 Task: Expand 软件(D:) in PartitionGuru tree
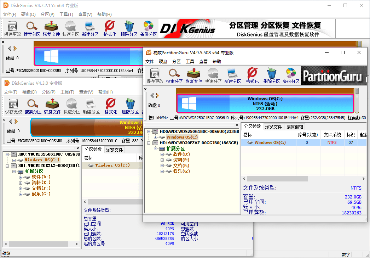point(162,154)
